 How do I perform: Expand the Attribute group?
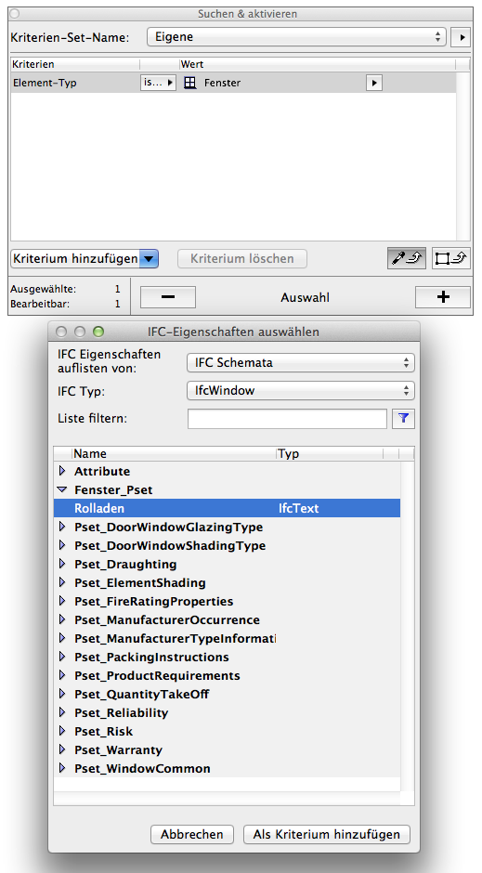62,471
